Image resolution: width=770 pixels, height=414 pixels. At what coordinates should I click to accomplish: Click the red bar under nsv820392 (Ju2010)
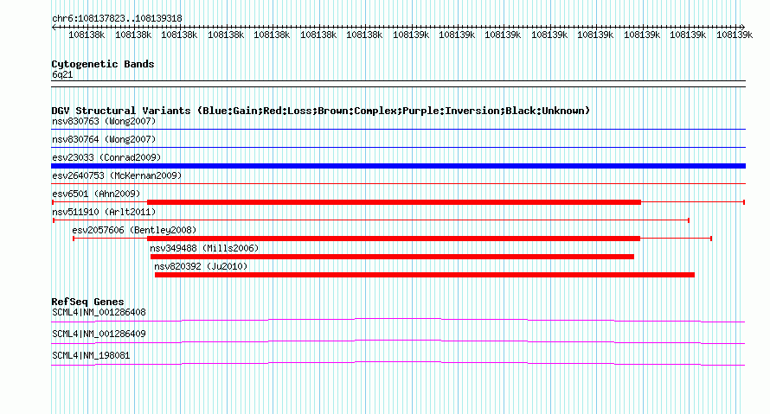pyautogui.click(x=425, y=275)
